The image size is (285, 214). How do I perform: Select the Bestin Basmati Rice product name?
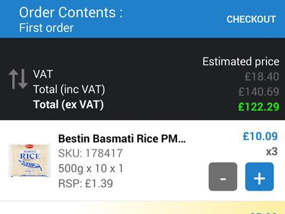[122, 139]
